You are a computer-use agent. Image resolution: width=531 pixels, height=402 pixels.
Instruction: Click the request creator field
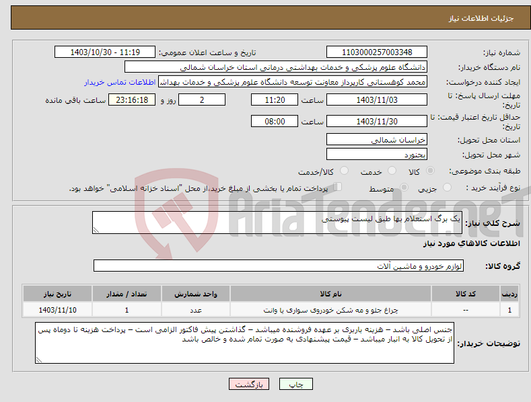[293, 82]
